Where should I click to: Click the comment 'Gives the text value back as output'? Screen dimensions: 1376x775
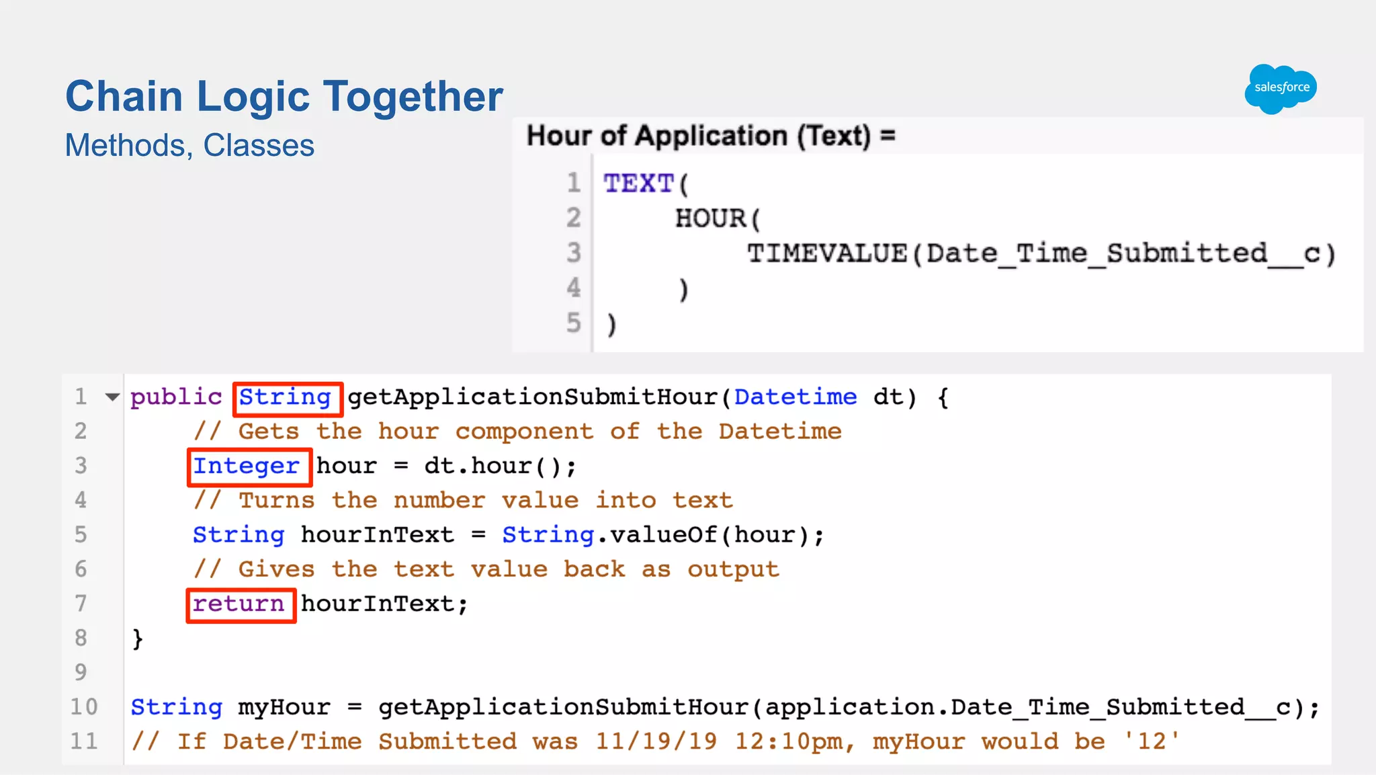(x=486, y=570)
